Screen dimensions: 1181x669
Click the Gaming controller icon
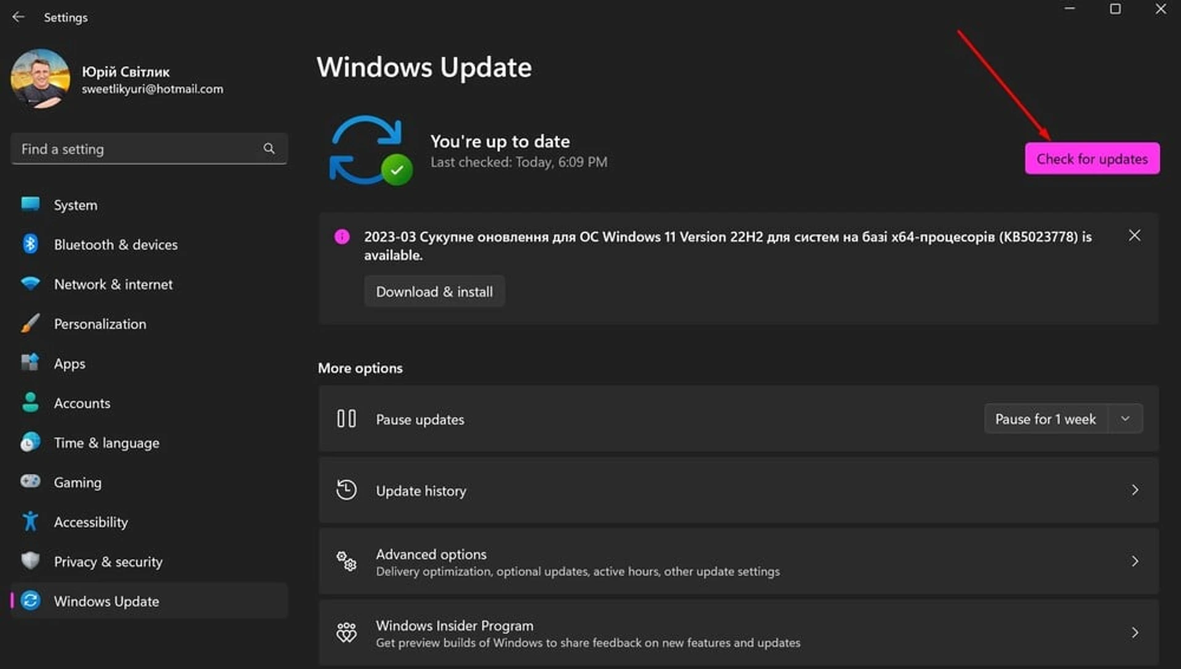(30, 481)
